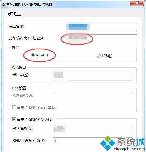Click the SNMP 设备索引(D) input field
The image size is (146, 152).
(92, 142)
